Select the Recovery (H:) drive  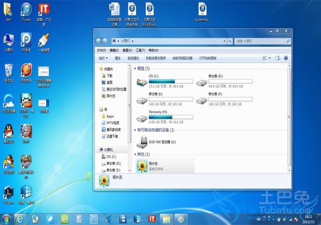[x=142, y=117]
